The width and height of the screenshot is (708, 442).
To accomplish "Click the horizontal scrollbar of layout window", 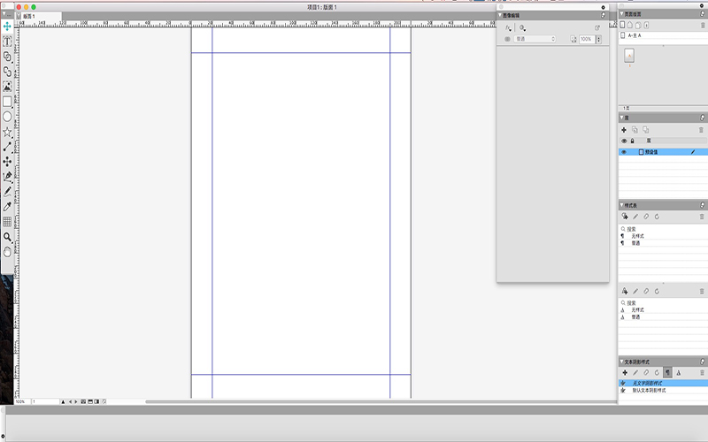I will pos(381,401).
